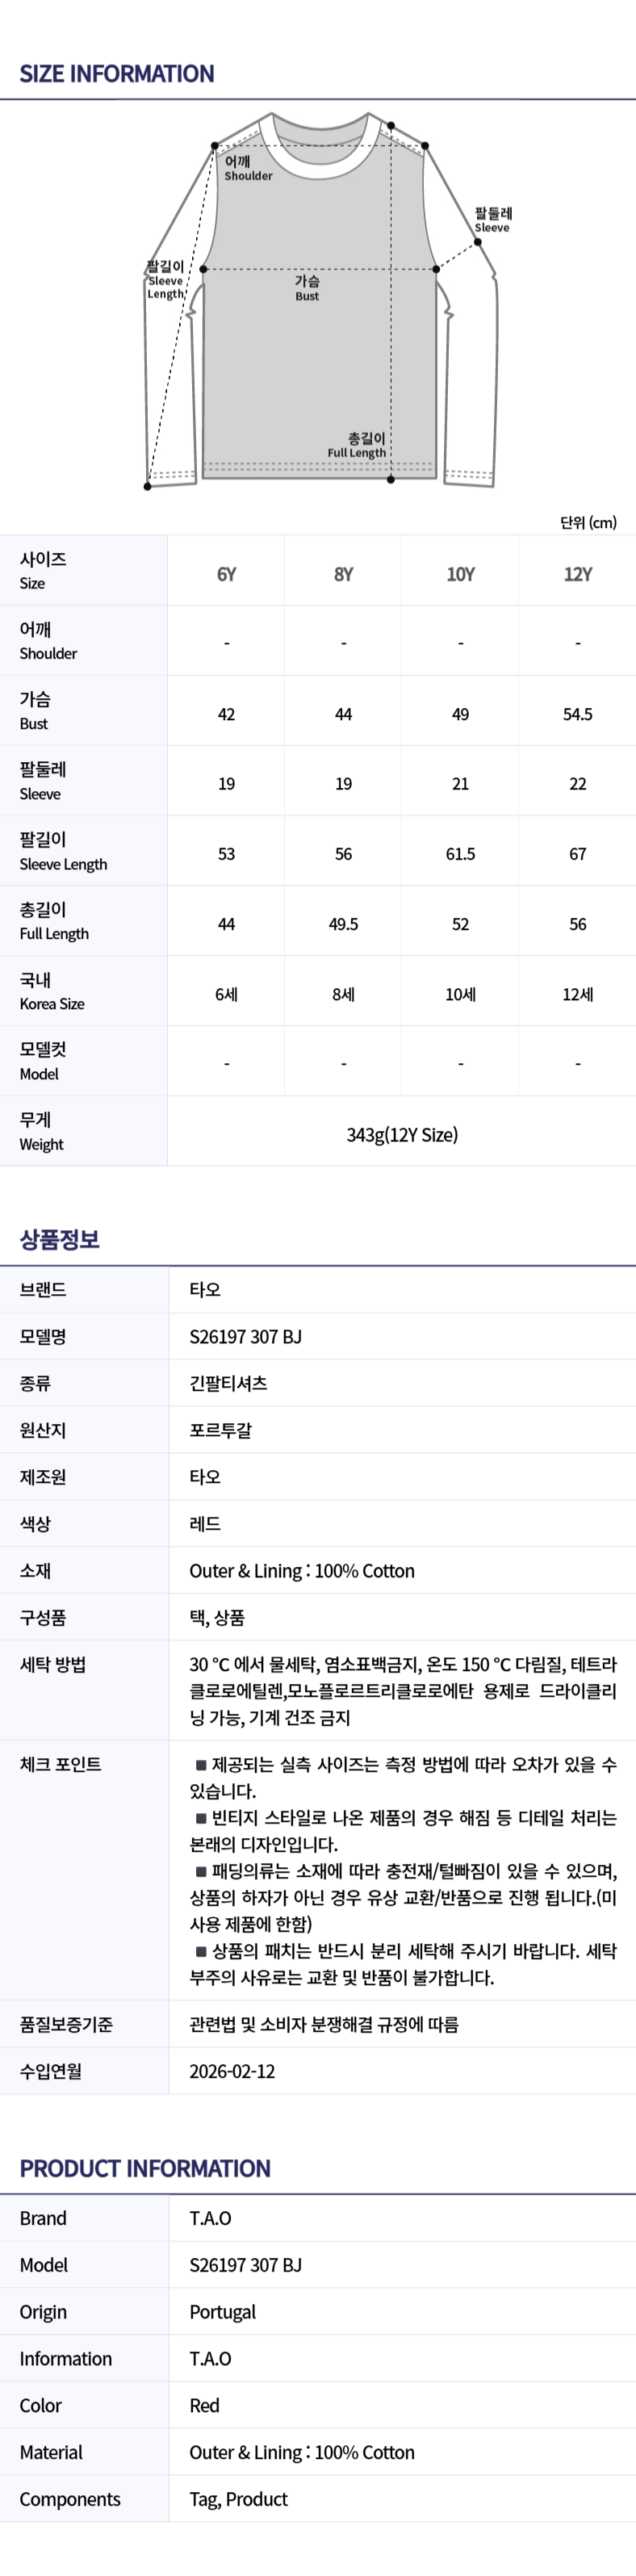Click the 단위 (cm) unit note
The image size is (636, 2576).
click(x=588, y=522)
